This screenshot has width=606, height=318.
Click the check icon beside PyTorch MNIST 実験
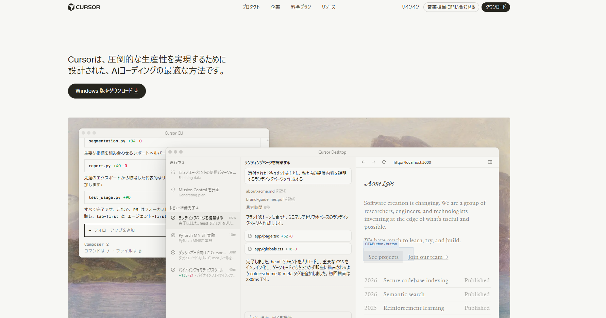click(x=173, y=235)
